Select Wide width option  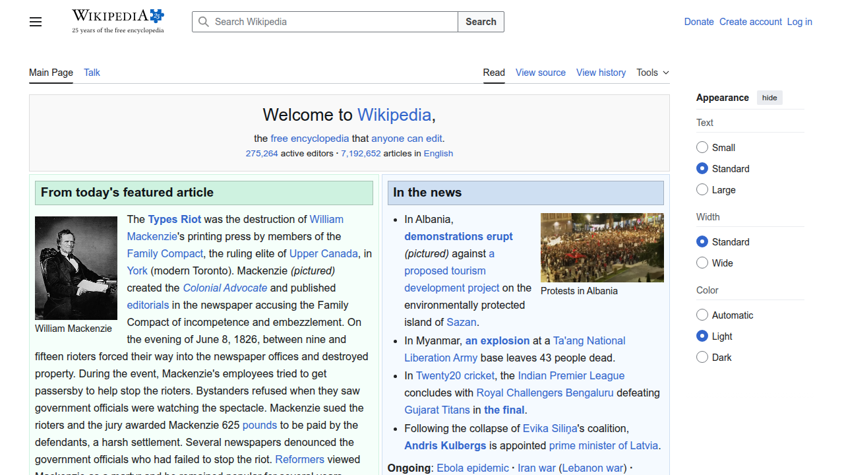coord(702,263)
